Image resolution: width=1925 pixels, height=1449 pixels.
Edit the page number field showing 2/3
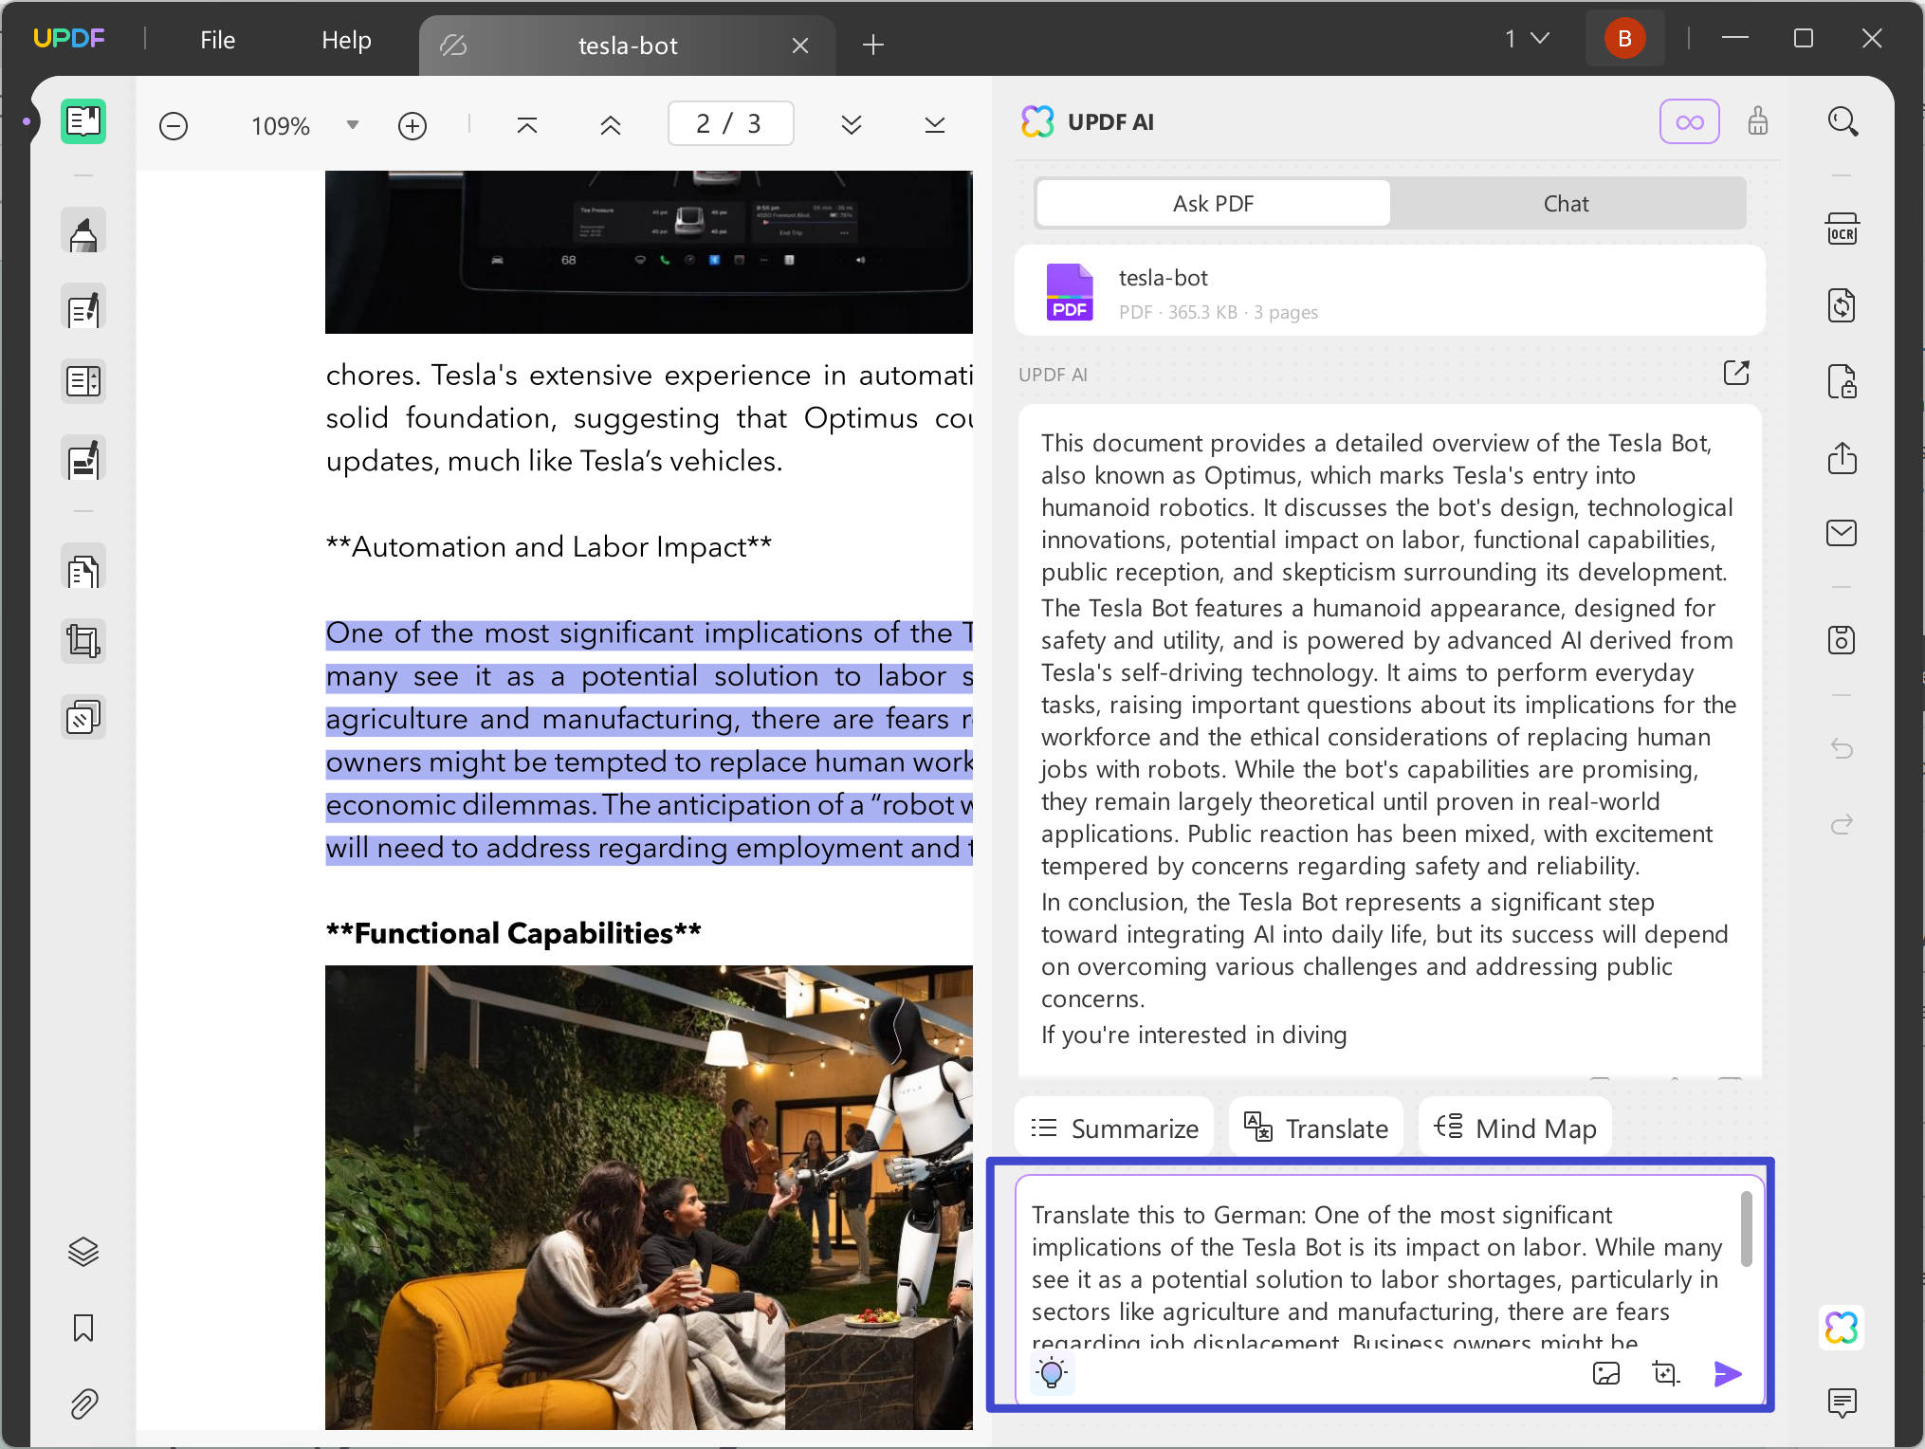[x=730, y=123]
